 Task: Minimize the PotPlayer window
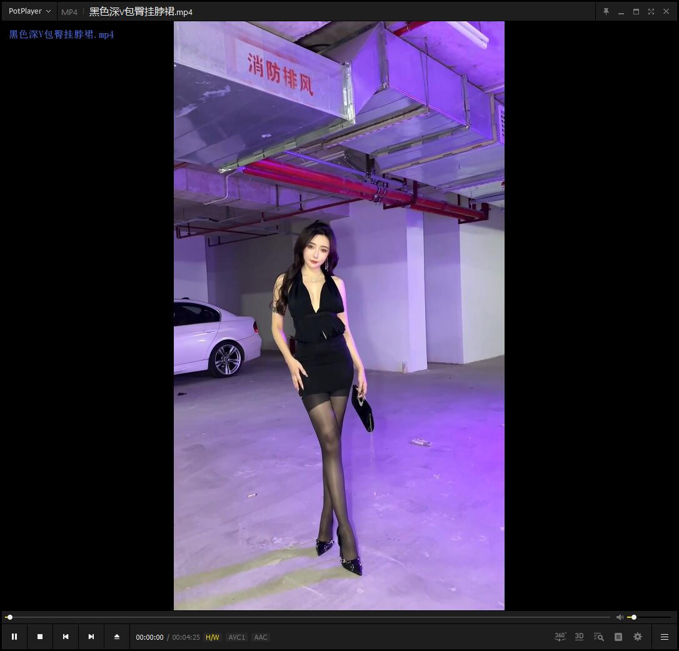[x=621, y=12]
